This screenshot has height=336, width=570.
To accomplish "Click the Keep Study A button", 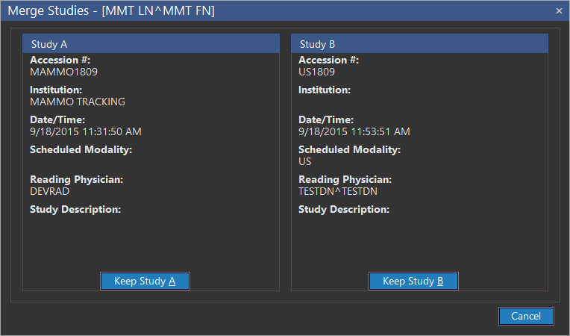I will 145,281.
